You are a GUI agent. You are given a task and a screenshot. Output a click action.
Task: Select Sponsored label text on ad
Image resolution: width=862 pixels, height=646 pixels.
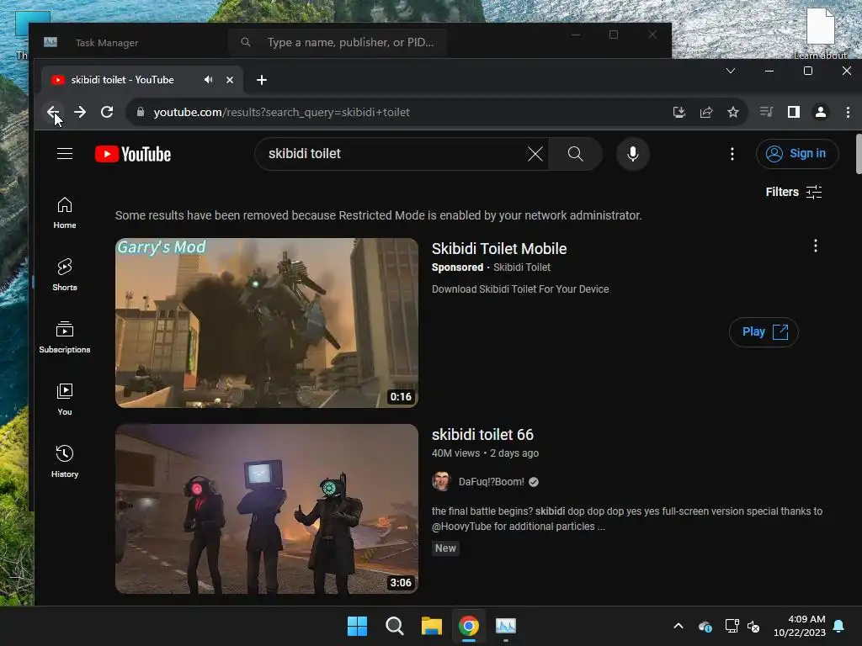click(457, 267)
